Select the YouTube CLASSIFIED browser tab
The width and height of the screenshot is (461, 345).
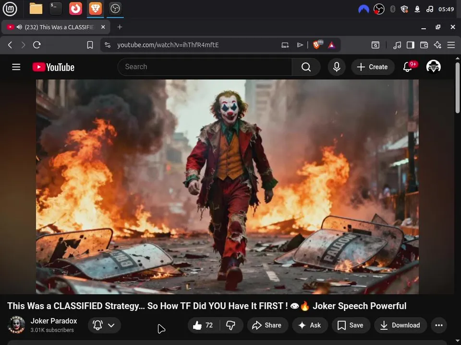56,27
